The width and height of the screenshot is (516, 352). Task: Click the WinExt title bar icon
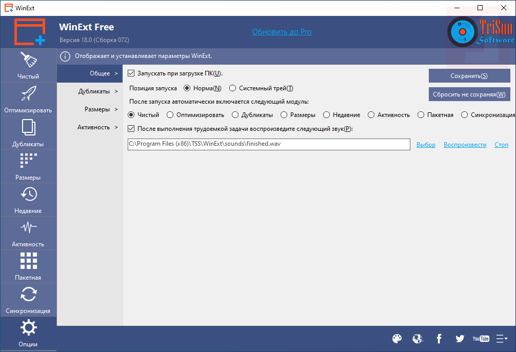pos(9,8)
